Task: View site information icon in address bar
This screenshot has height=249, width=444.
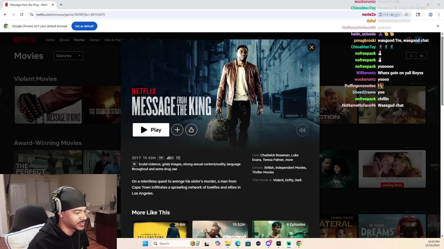Action: pos(32,15)
